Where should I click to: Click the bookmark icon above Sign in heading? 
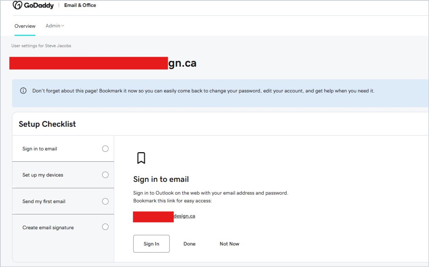click(x=141, y=158)
